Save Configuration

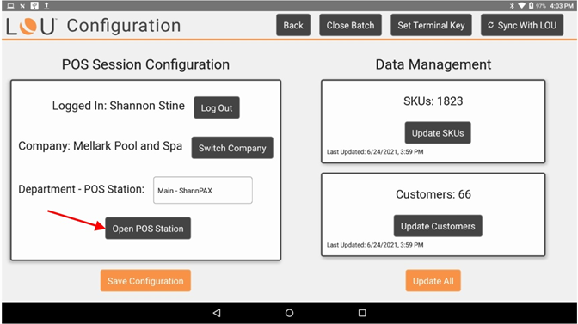[145, 281]
